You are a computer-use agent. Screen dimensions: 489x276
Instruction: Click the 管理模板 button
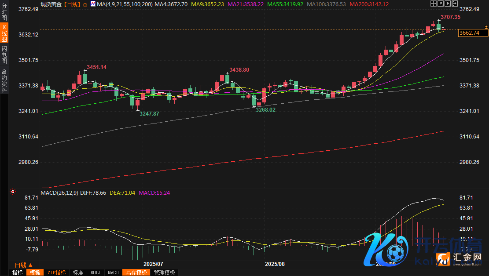(x=164, y=272)
